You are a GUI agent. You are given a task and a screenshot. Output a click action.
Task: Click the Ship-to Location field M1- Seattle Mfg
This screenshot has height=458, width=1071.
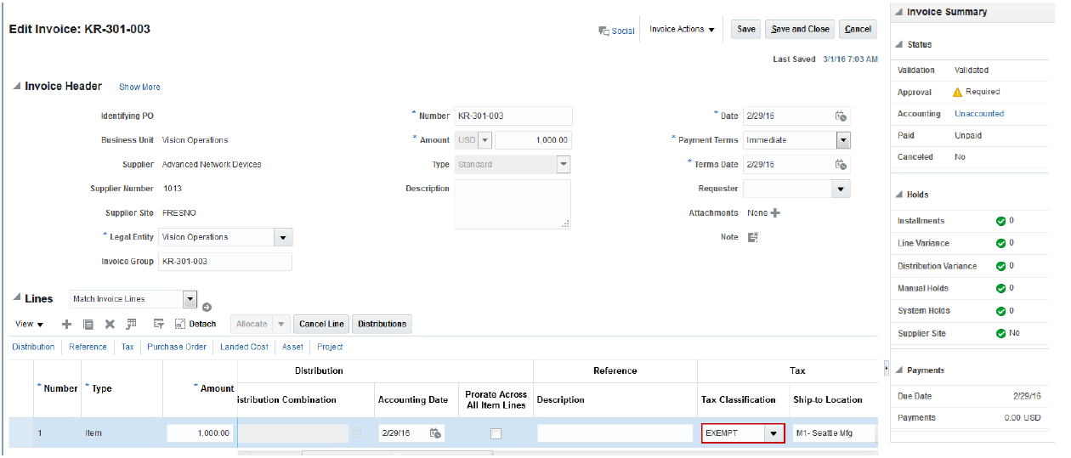pyautogui.click(x=833, y=433)
